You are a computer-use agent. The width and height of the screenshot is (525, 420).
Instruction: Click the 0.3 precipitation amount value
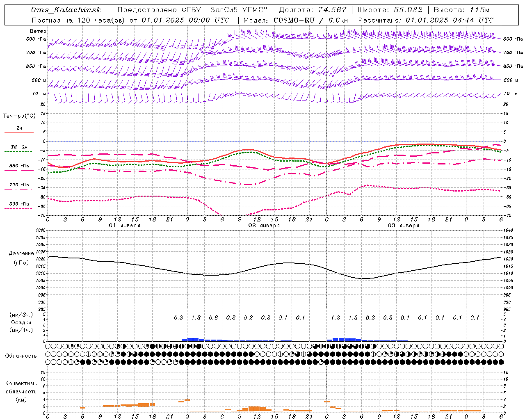178,317
